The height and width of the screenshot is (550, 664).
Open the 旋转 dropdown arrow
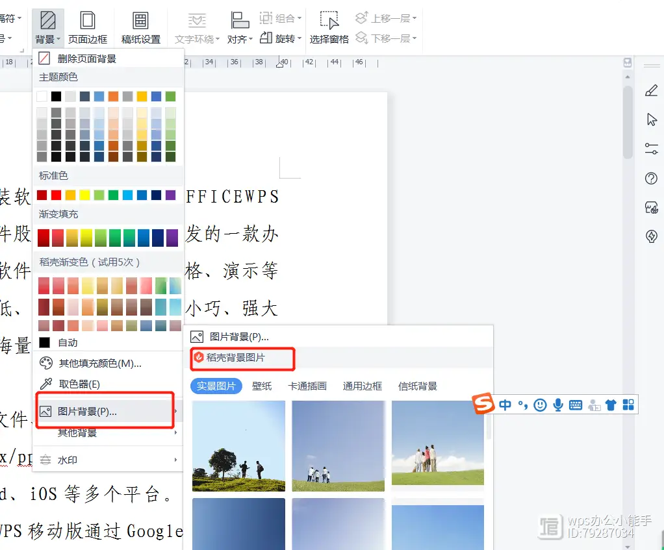point(300,38)
